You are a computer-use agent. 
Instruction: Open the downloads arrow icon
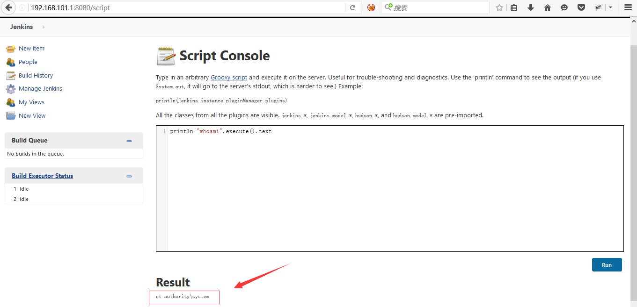[531, 7]
